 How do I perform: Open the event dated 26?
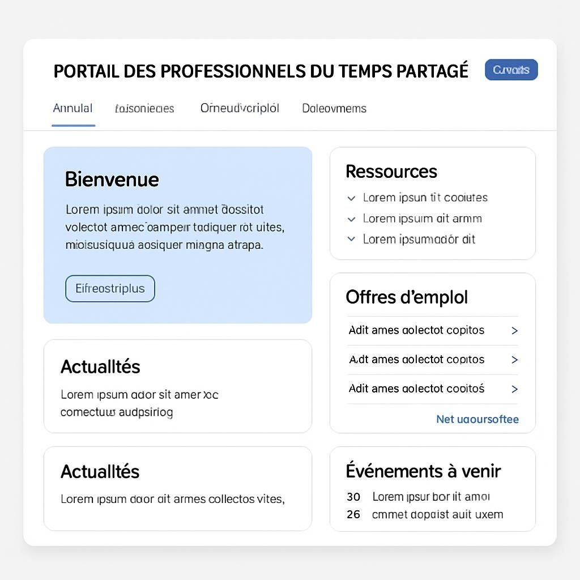pyautogui.click(x=437, y=514)
